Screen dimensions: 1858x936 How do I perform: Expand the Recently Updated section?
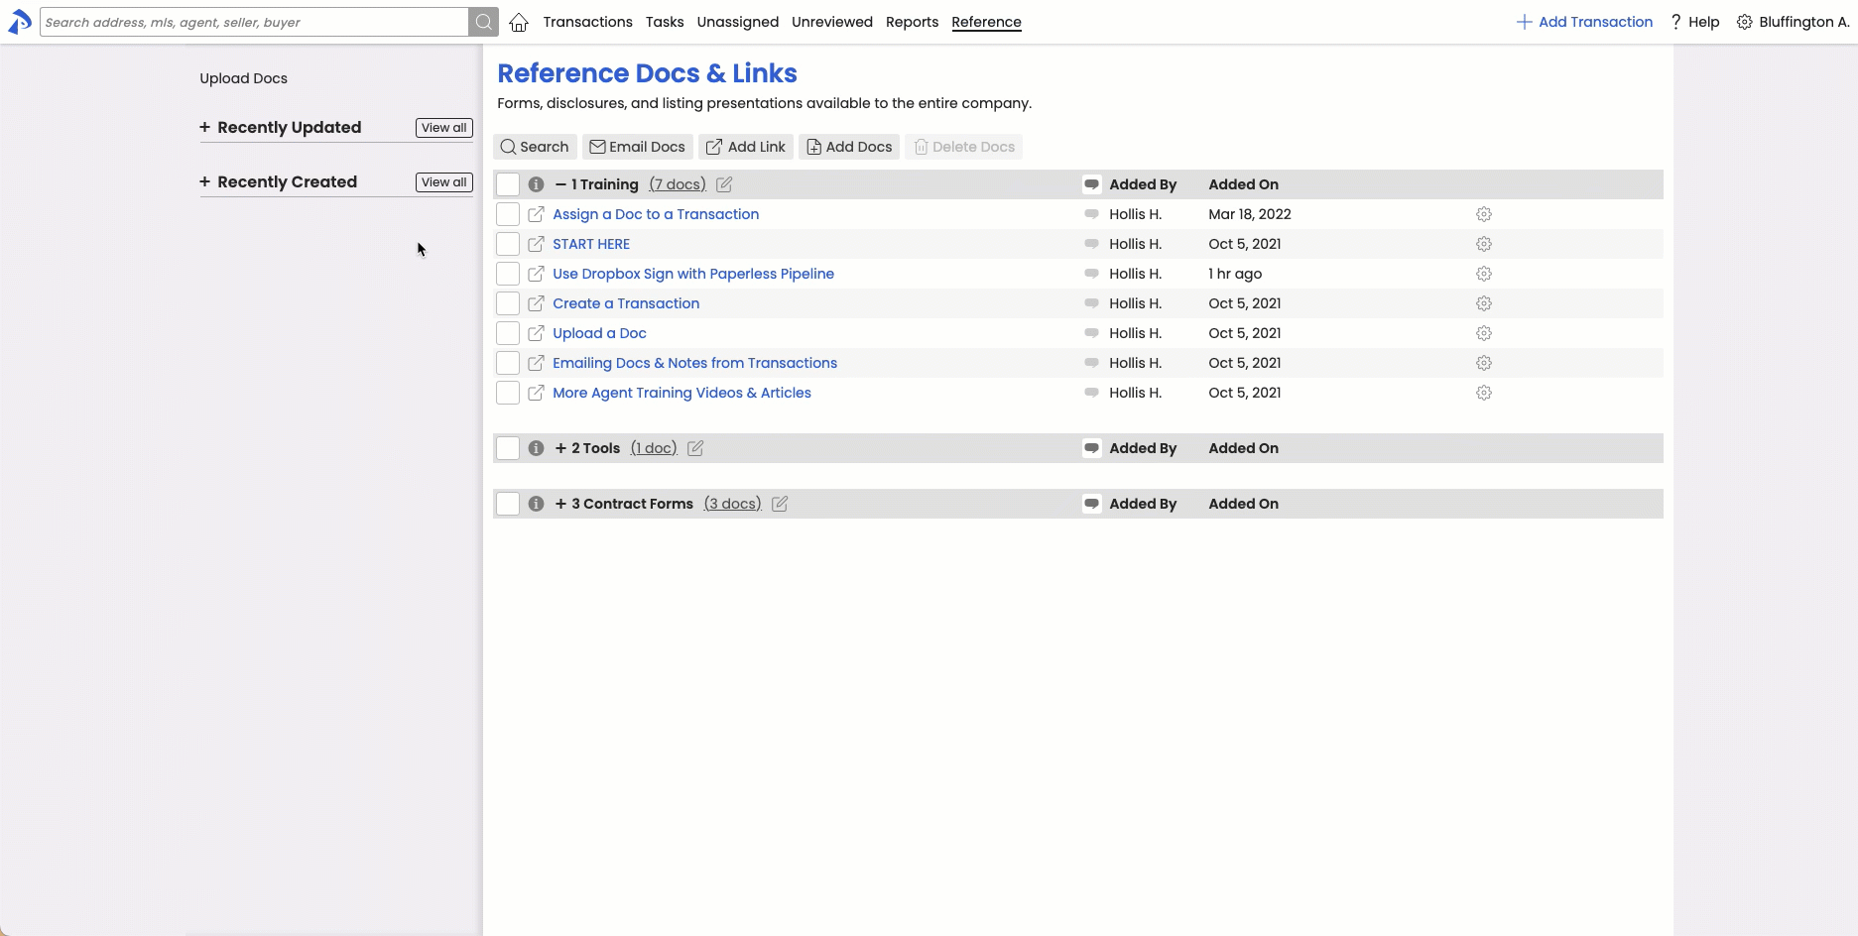[205, 127]
